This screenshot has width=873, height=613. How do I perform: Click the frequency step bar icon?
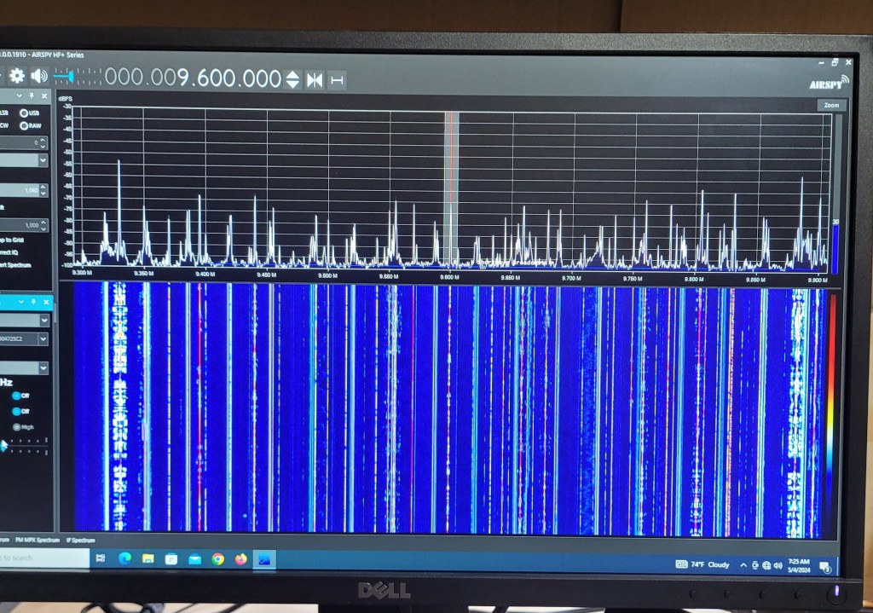(337, 79)
